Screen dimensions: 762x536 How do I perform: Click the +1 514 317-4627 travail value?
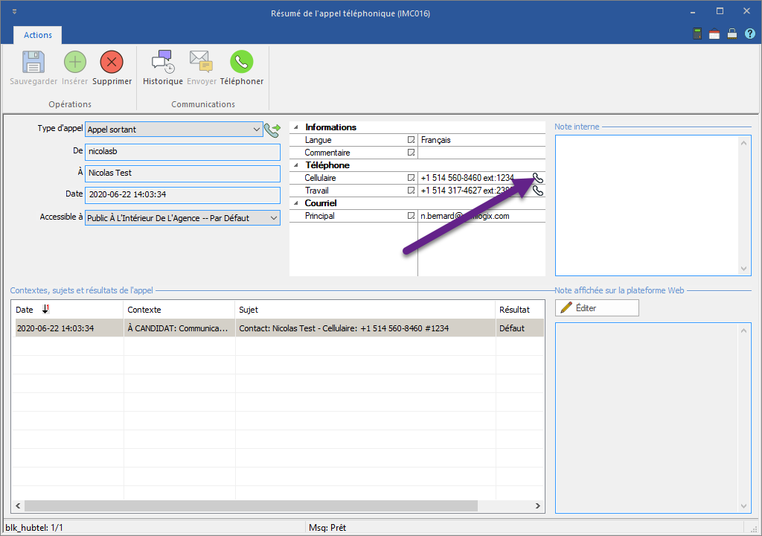pyautogui.click(x=466, y=190)
